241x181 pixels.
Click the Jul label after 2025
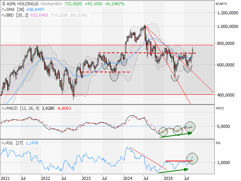187,178
